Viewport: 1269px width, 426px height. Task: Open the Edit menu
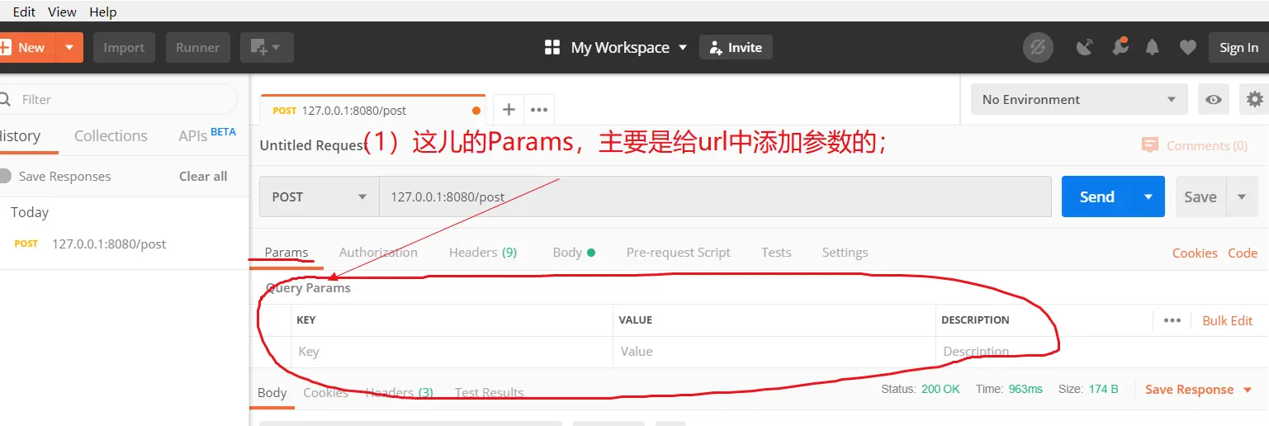pyautogui.click(x=24, y=12)
